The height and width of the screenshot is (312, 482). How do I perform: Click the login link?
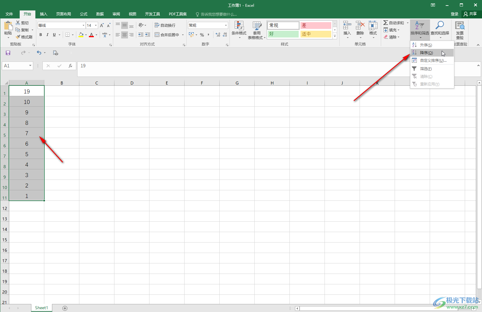(455, 14)
